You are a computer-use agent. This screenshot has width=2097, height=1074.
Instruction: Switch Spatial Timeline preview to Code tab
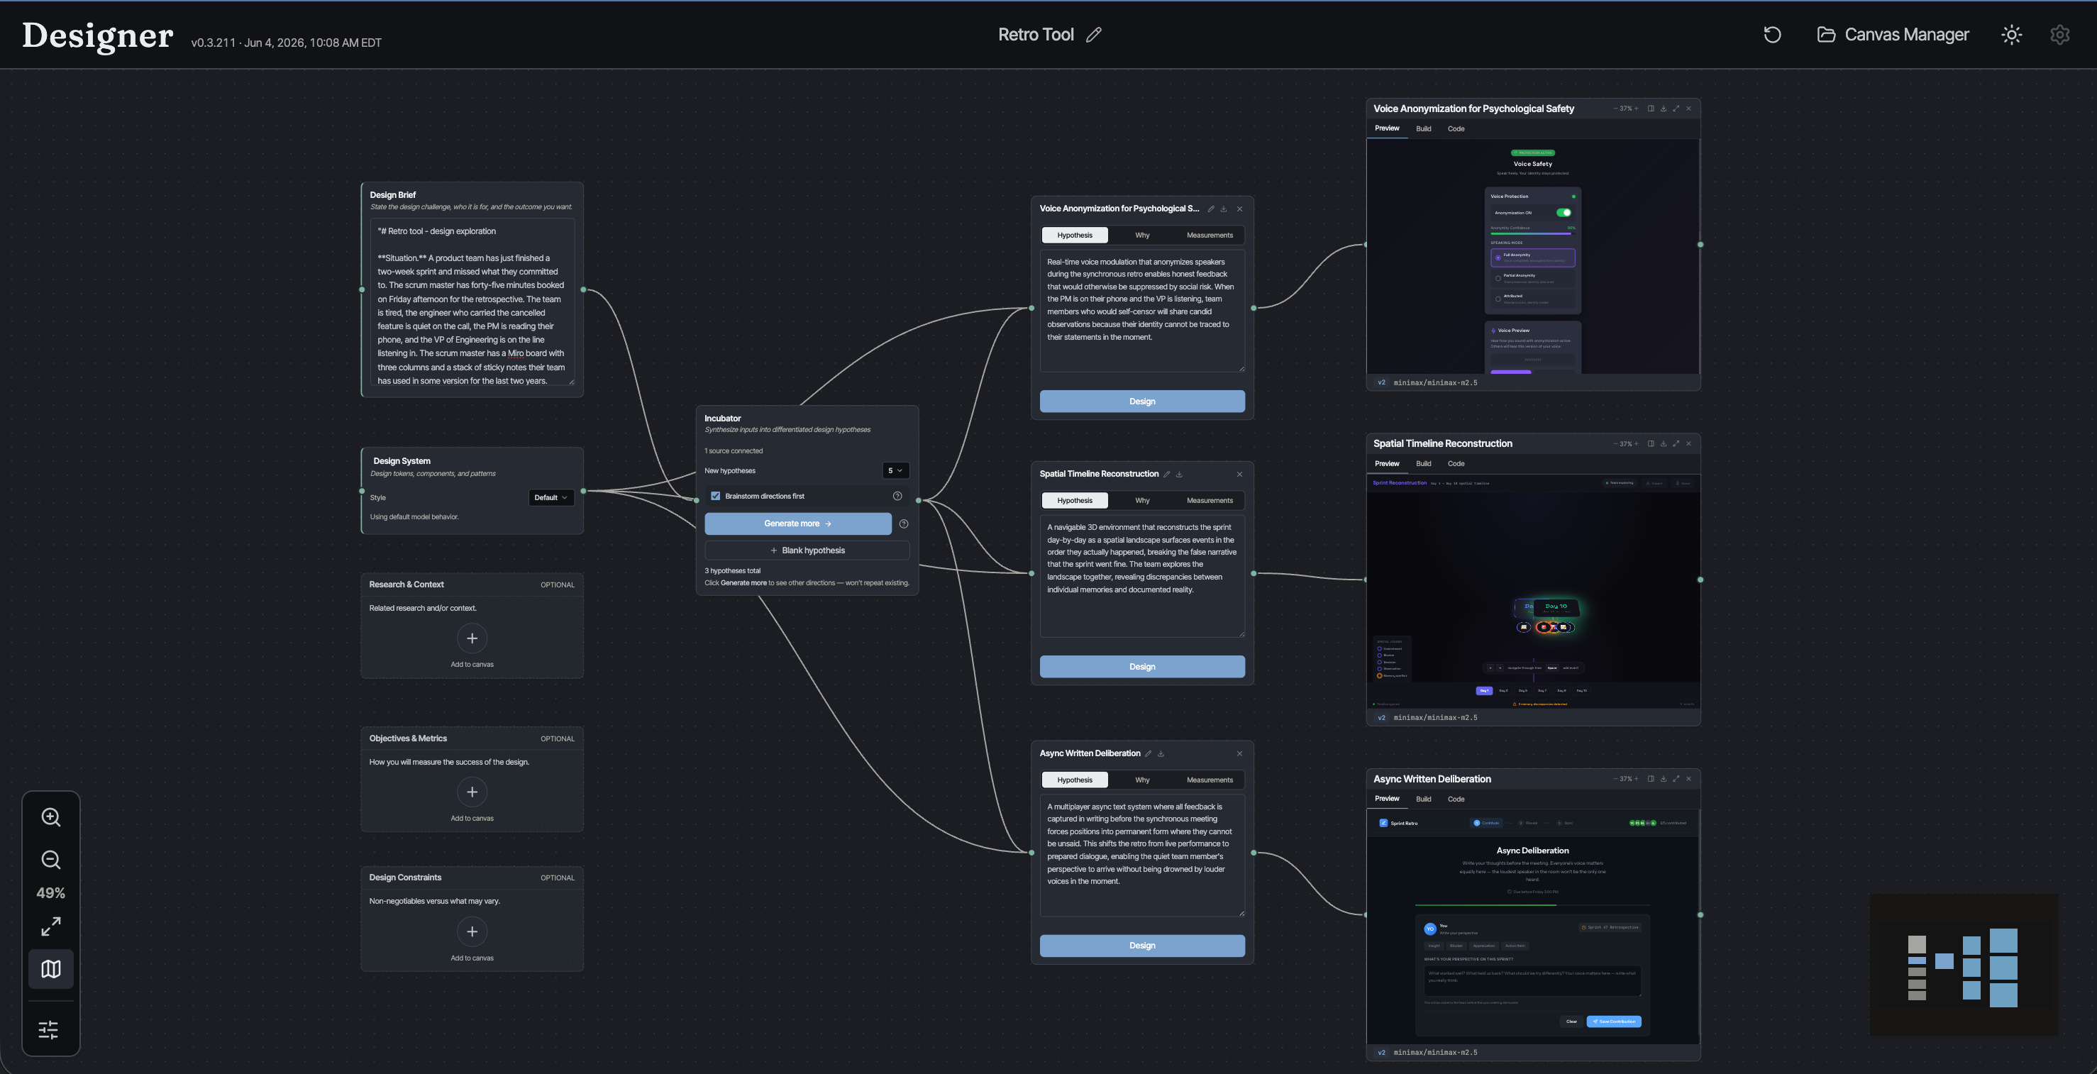coord(1456,463)
